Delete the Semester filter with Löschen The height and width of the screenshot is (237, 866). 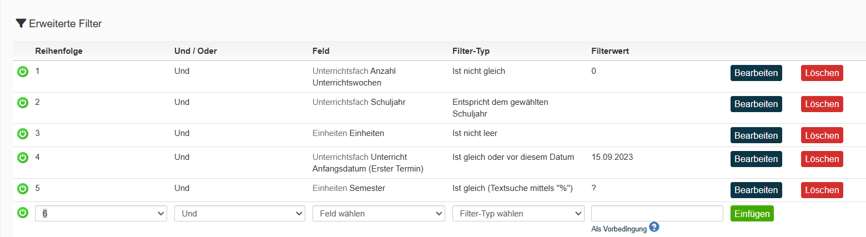[822, 190]
